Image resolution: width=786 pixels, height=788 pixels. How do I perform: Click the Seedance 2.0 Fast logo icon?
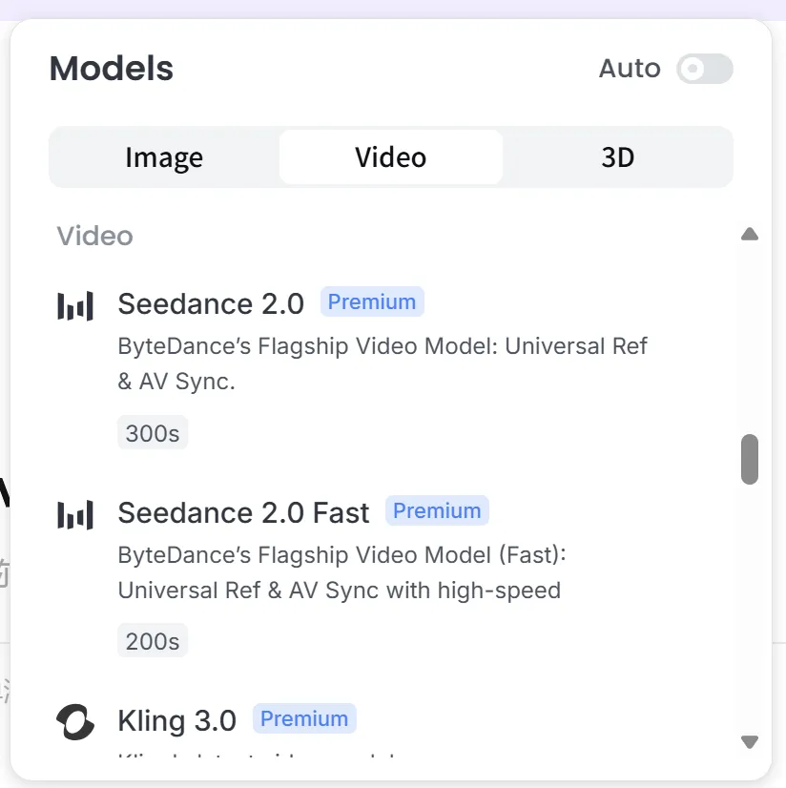(75, 514)
